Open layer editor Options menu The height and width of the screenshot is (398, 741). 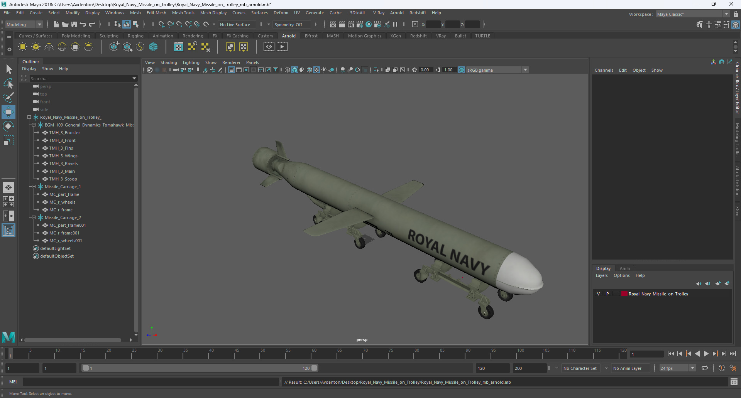pos(621,275)
